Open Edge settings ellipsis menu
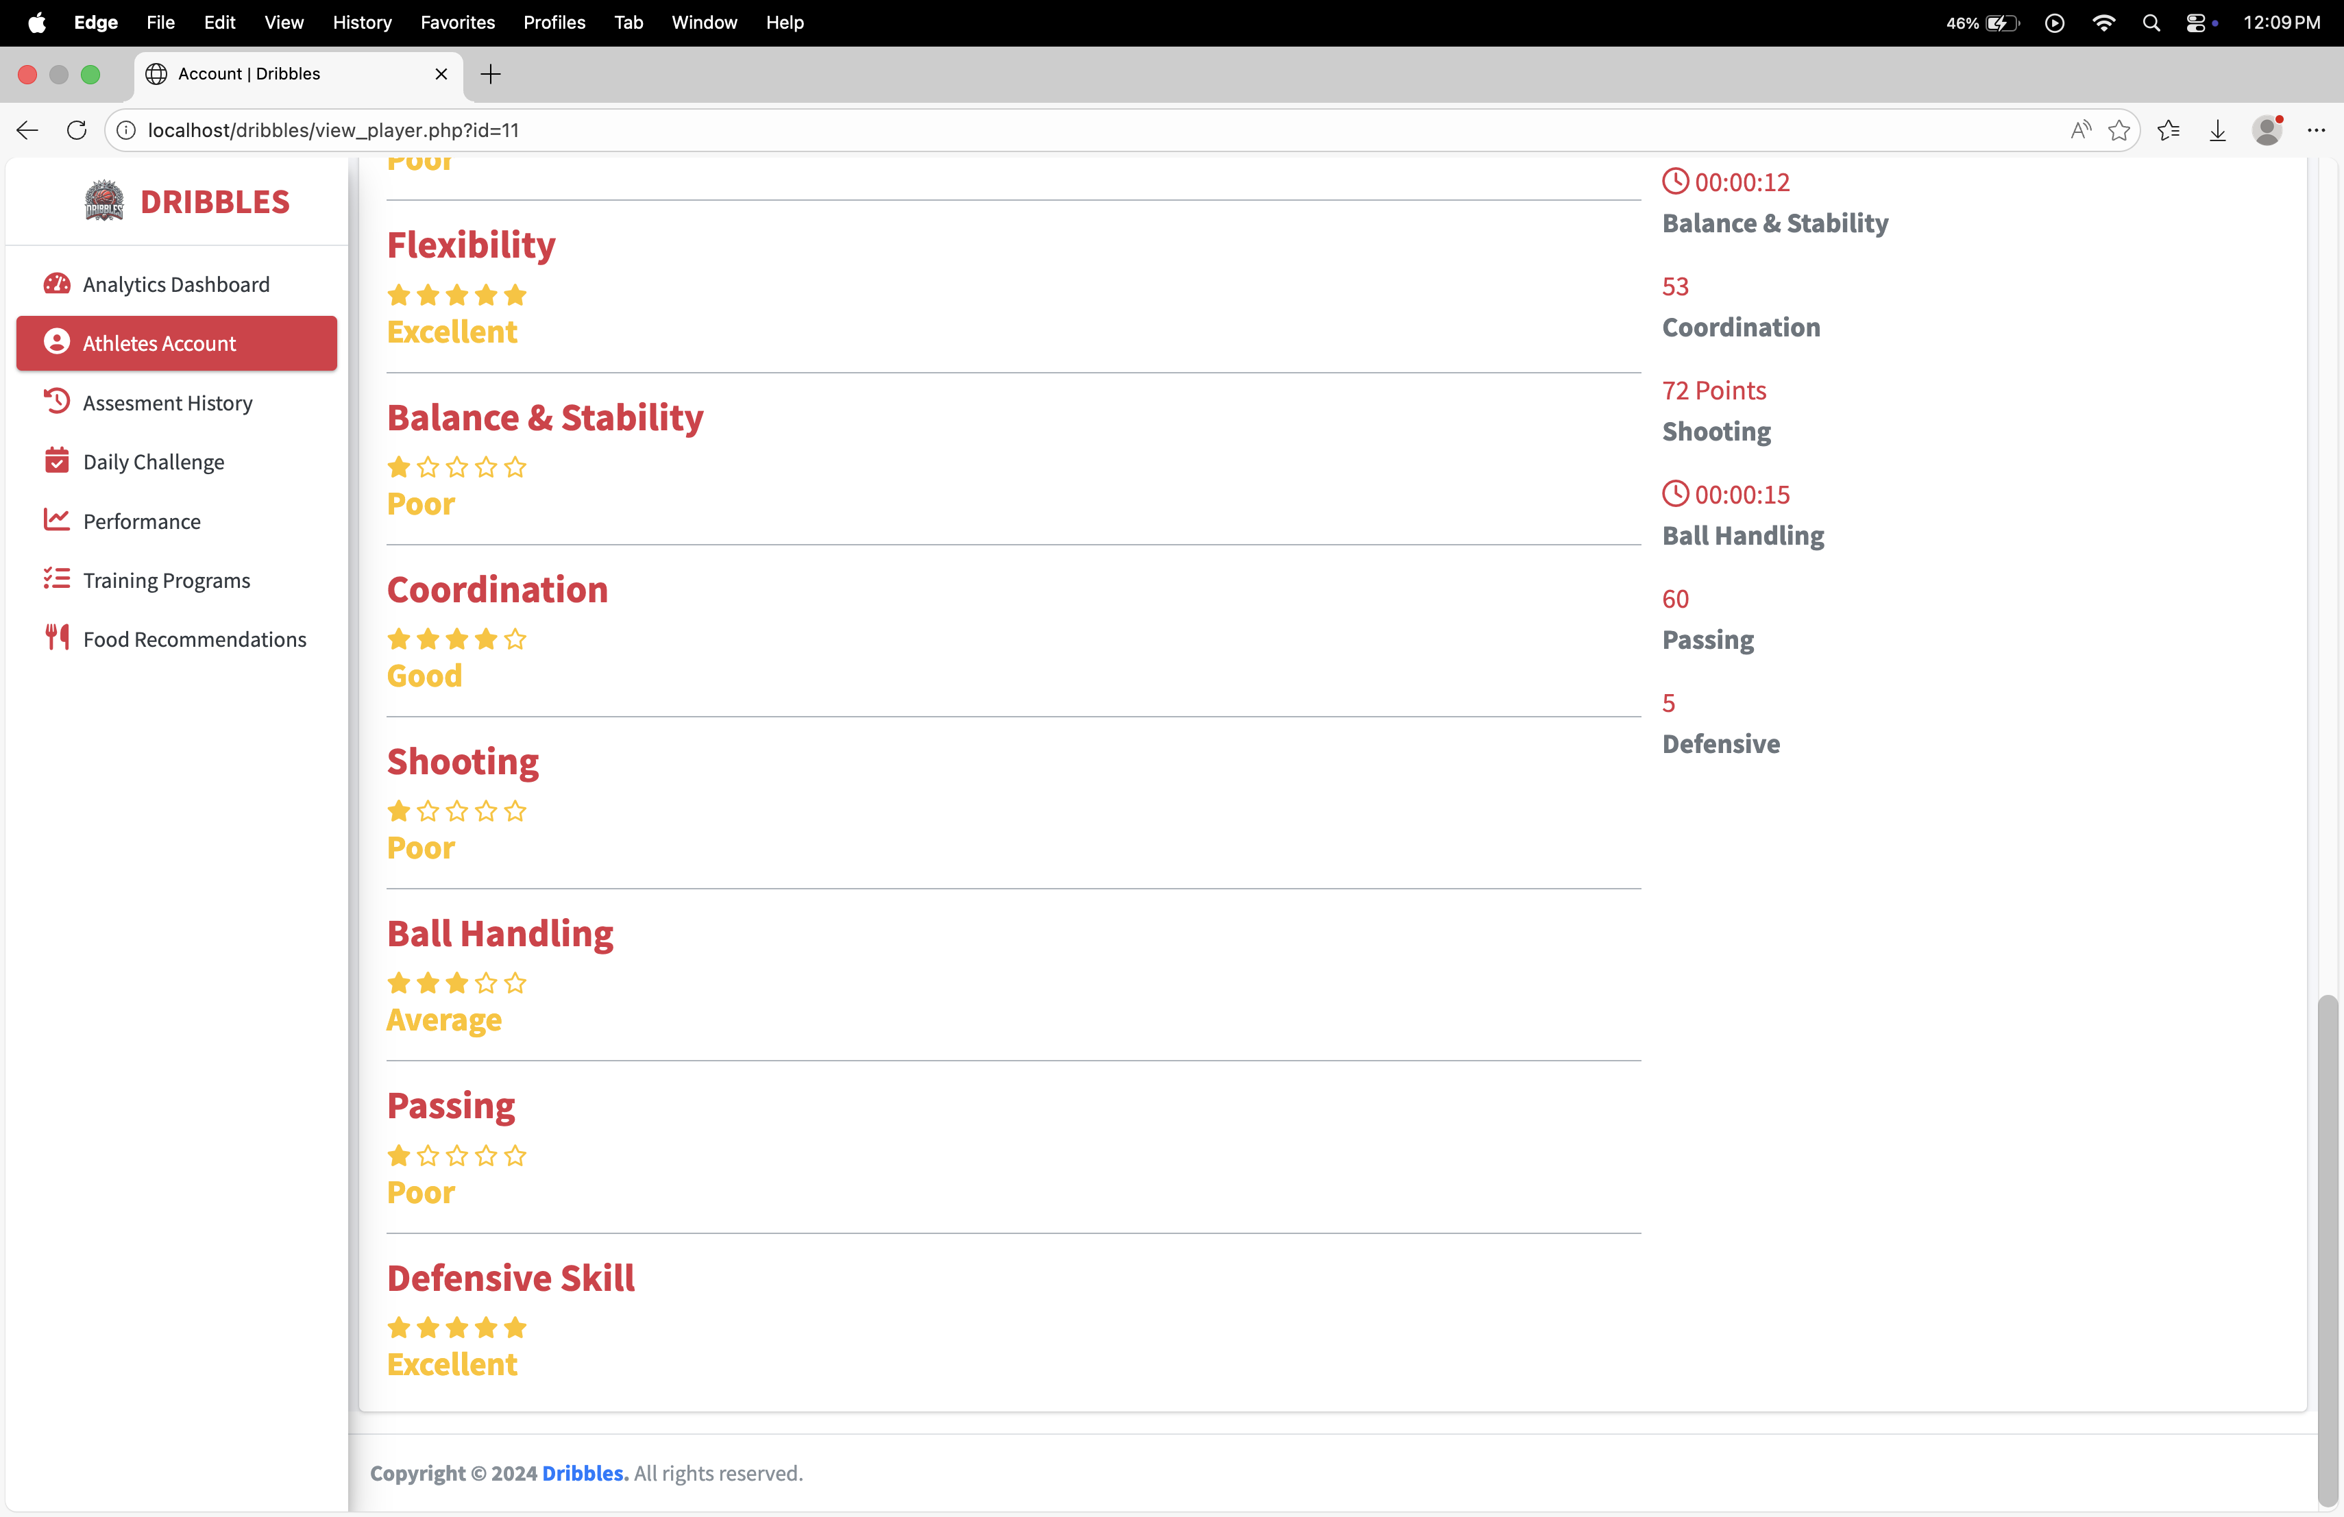Screen dimensions: 2344x1517 pyautogui.click(x=2315, y=130)
